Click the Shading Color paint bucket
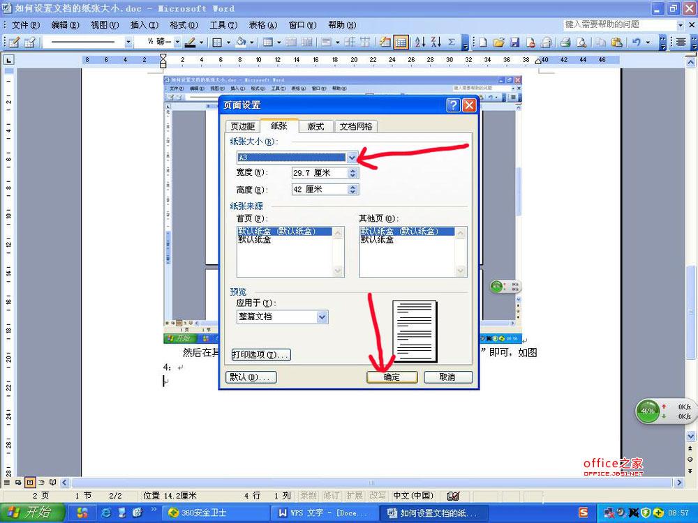 (241, 43)
